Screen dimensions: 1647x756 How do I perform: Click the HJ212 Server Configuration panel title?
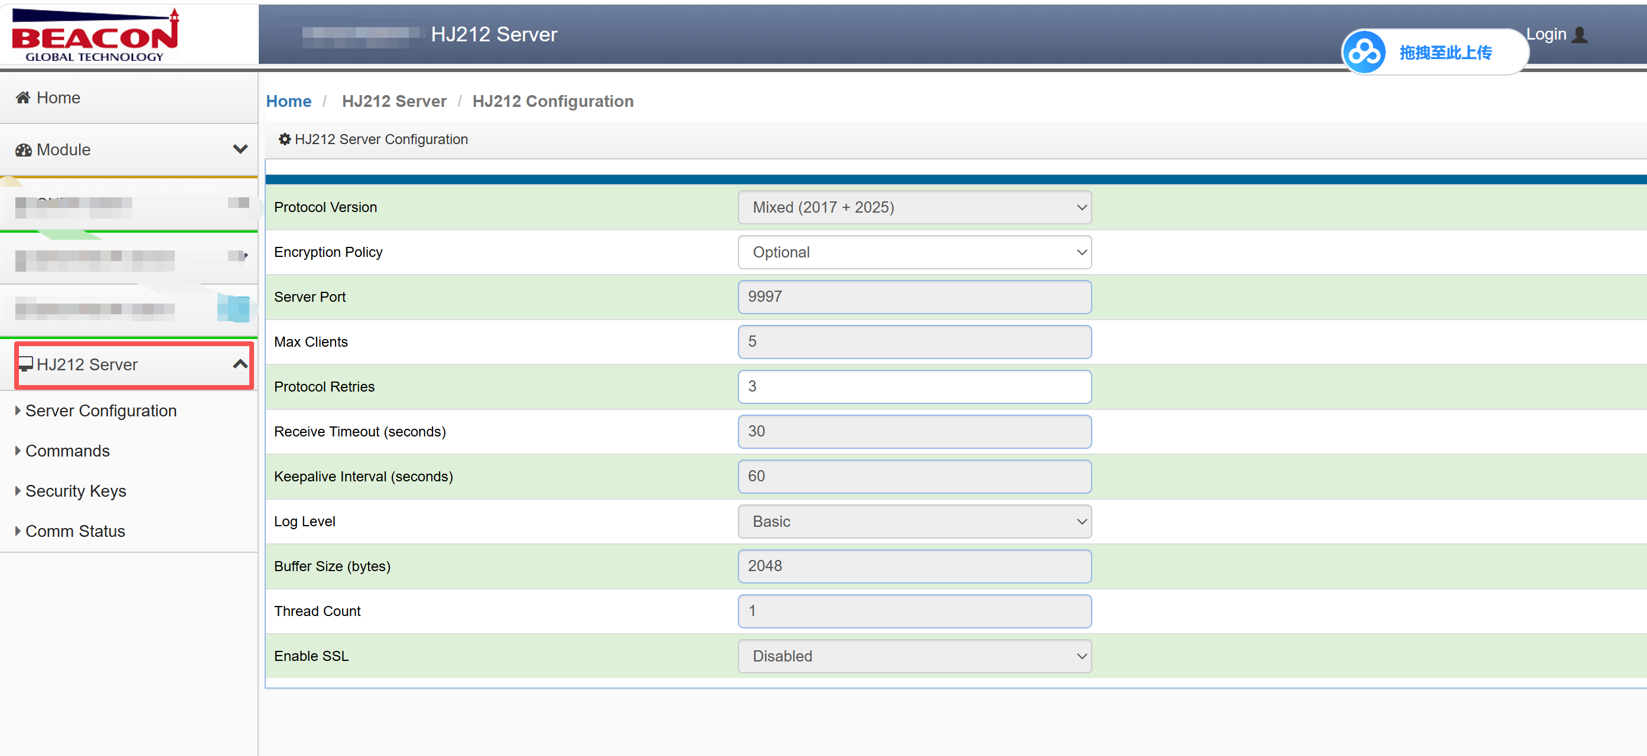[381, 139]
